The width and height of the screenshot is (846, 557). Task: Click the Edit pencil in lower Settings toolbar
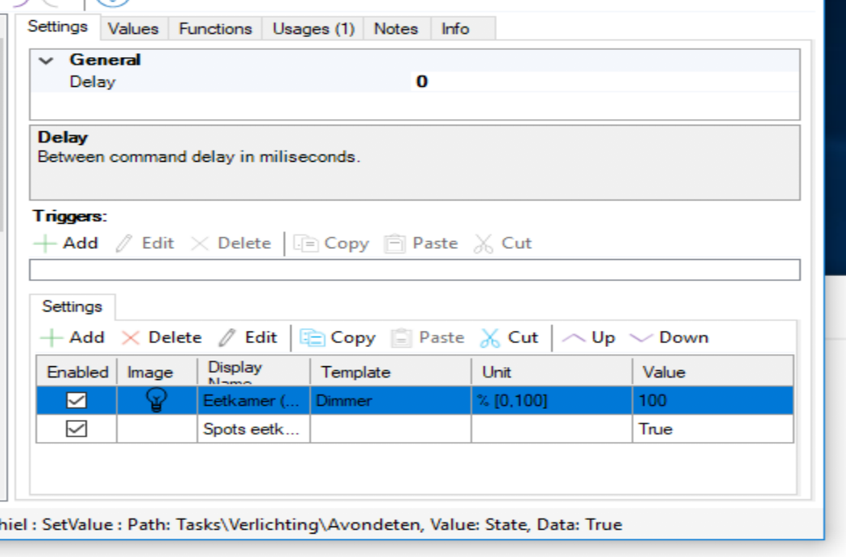[x=228, y=338]
